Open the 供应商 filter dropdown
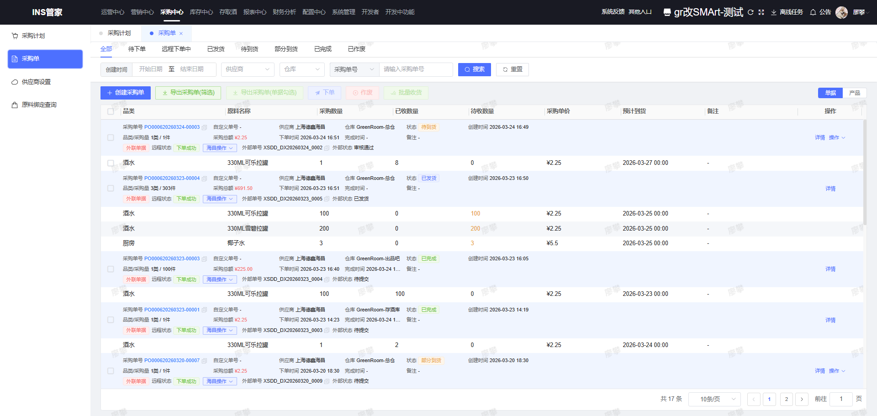877x416 pixels. (x=247, y=69)
